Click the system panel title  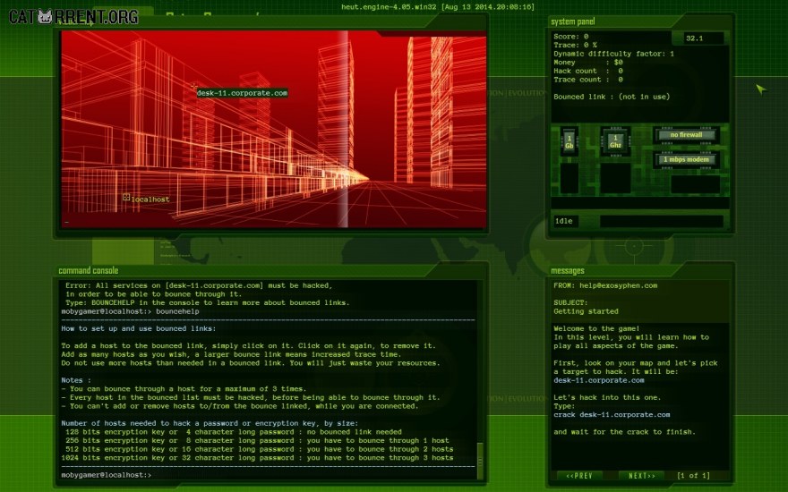pos(572,21)
